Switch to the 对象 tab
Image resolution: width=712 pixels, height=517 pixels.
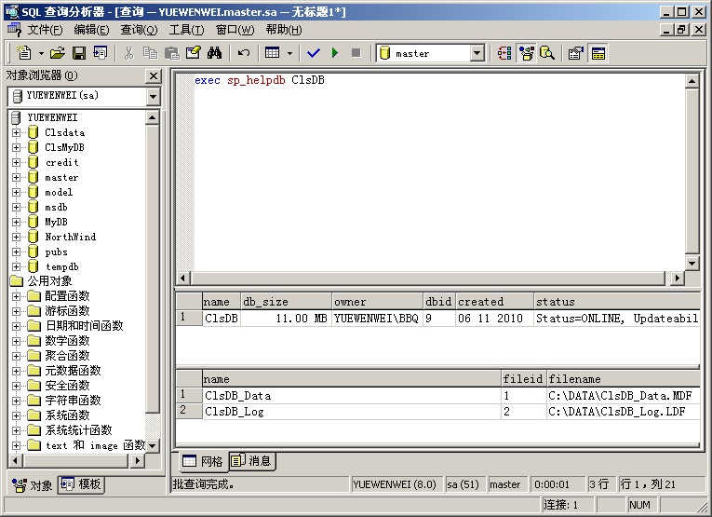(33, 485)
